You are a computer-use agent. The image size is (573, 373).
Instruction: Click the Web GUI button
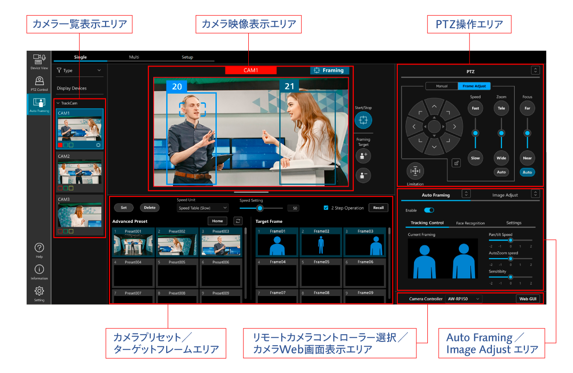pos(528,299)
